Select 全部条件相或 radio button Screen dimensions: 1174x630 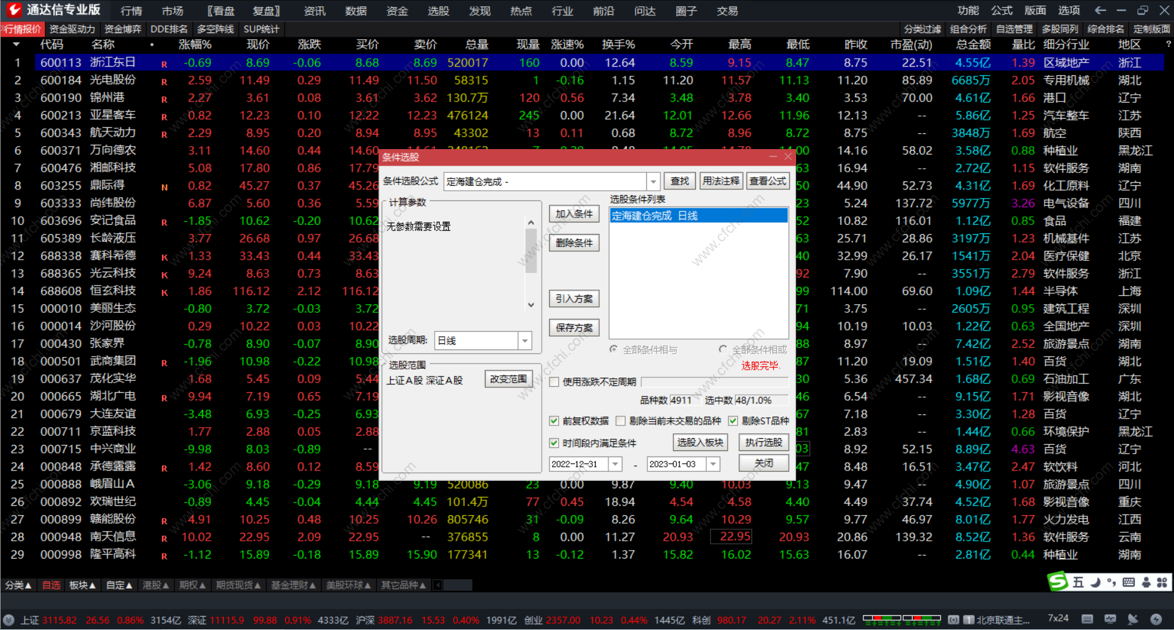[x=723, y=349]
